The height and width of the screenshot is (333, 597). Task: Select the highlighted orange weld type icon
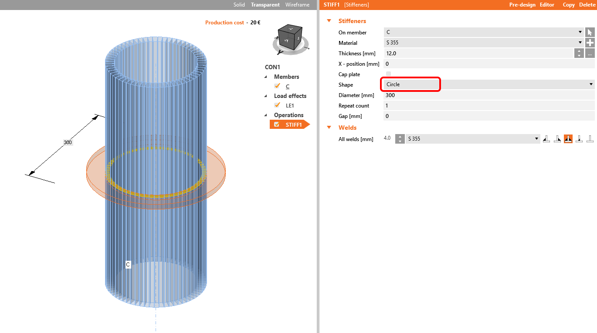point(568,139)
